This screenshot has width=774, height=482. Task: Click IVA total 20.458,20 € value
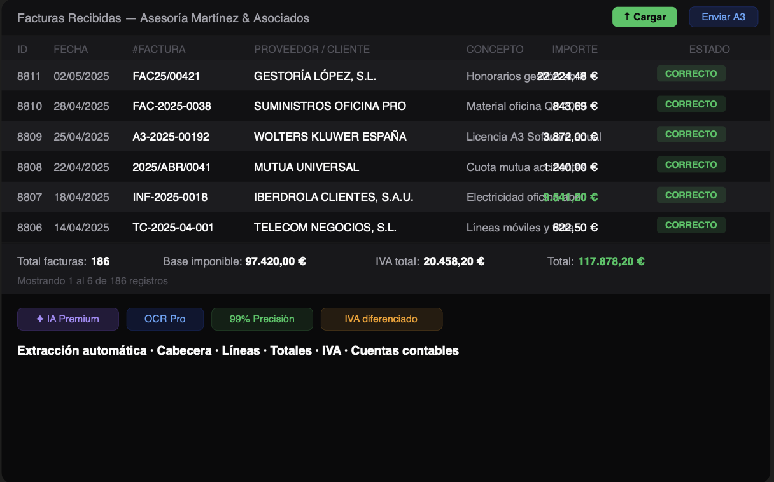[x=454, y=261]
